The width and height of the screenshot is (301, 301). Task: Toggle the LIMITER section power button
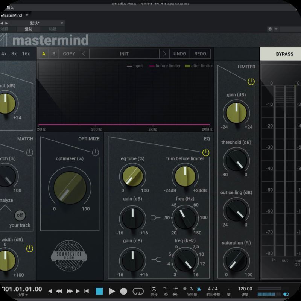(x=251, y=82)
